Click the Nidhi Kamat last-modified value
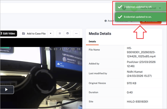167x109 pixels. (139, 74)
